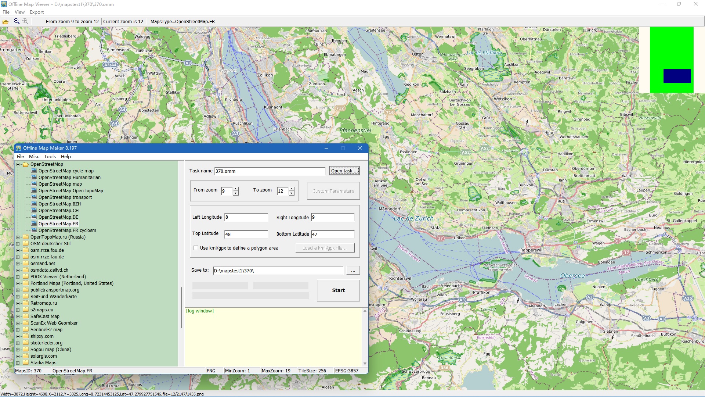This screenshot has height=397, width=705.
Task: Click the Retromap.ru folder icon
Action: click(26, 303)
